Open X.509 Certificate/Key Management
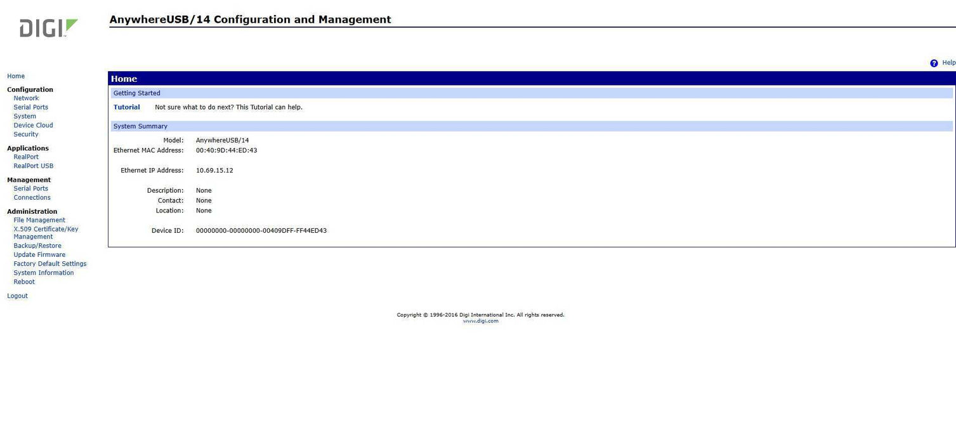Screen dimensions: 956x444 (x=46, y=233)
